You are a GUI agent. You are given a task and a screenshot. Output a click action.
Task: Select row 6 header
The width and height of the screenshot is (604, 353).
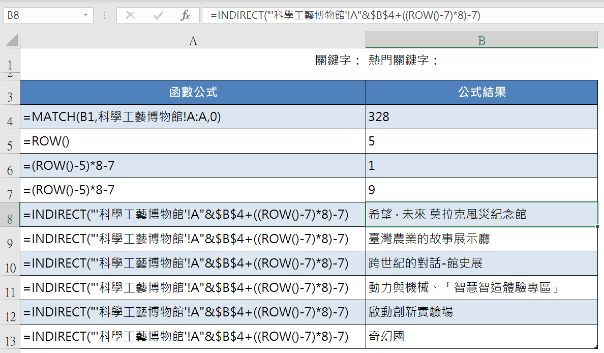tap(10, 166)
